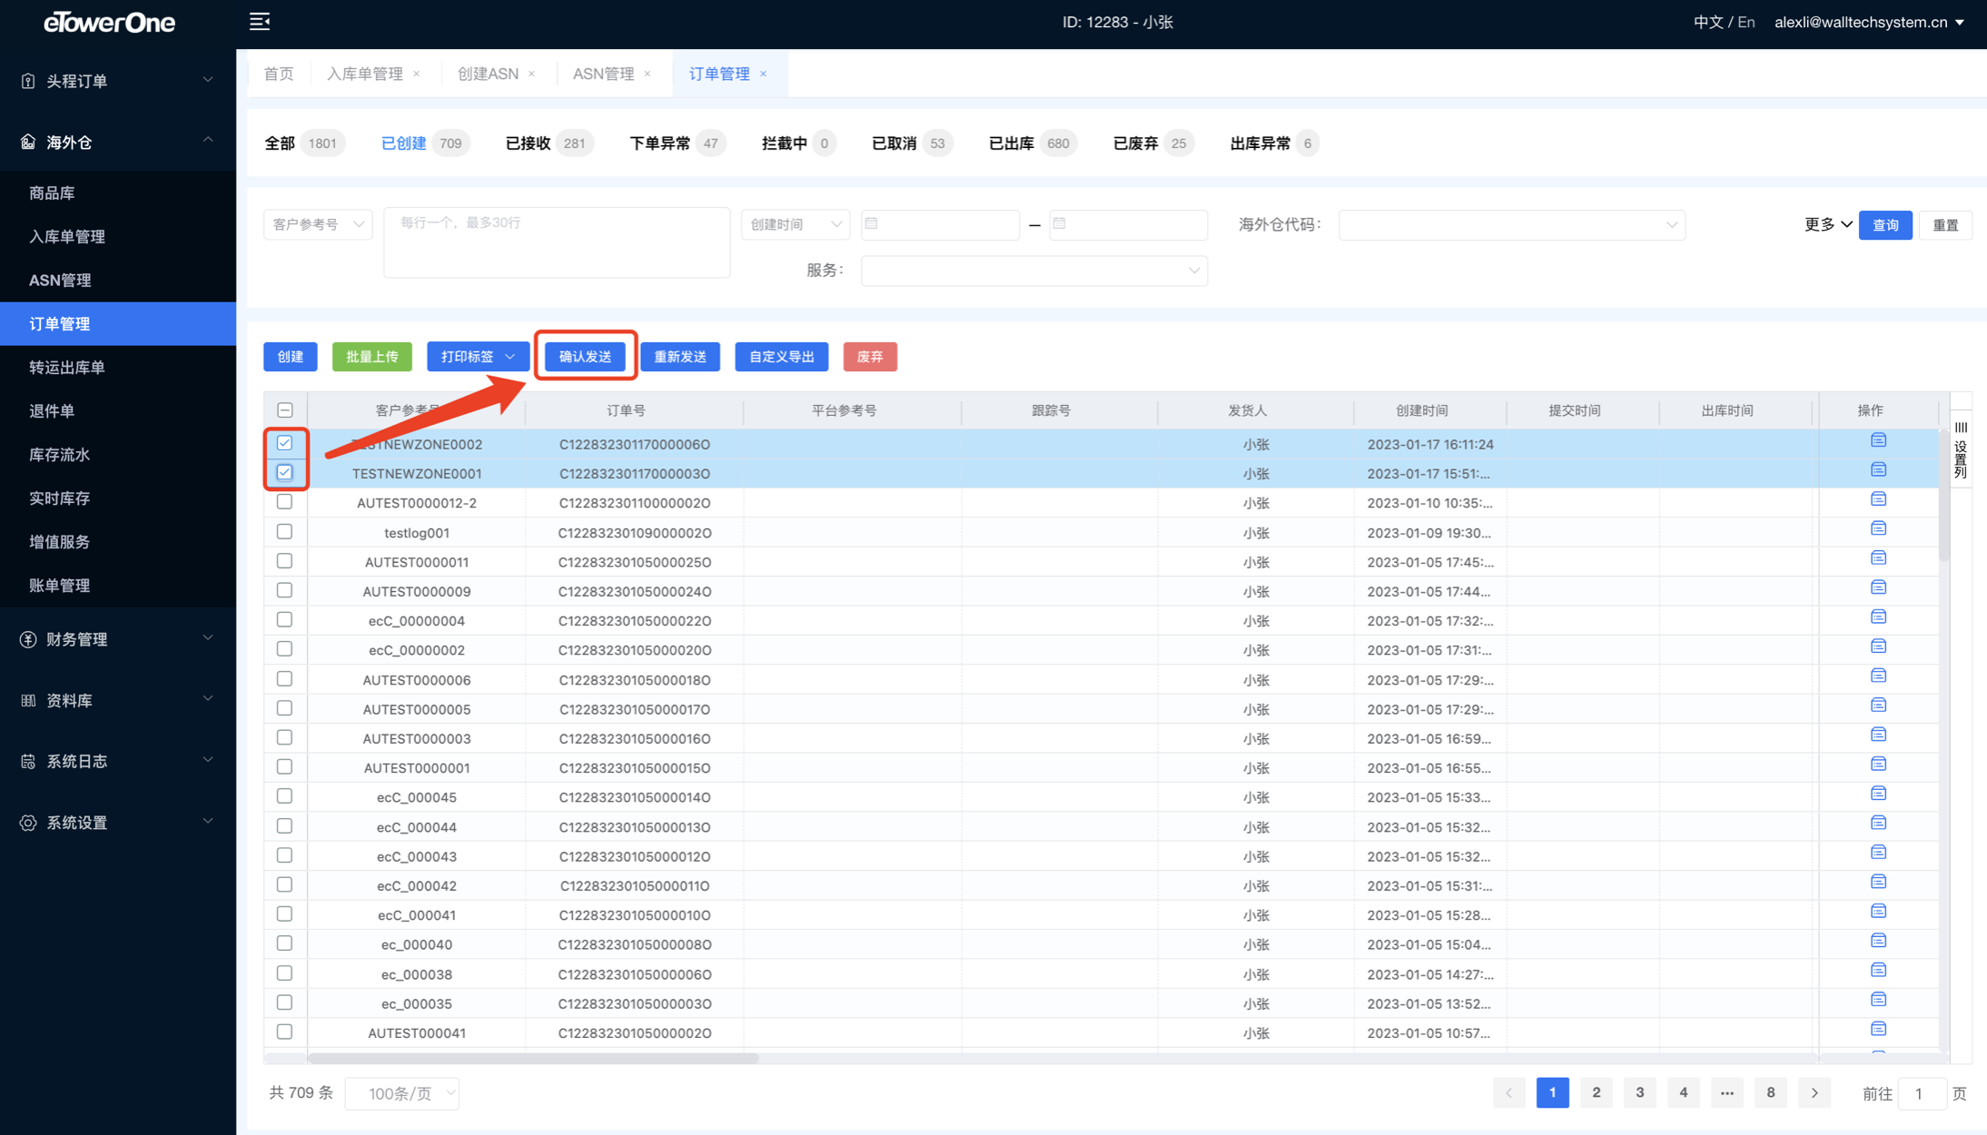Click the 批量上传 button

coord(372,357)
